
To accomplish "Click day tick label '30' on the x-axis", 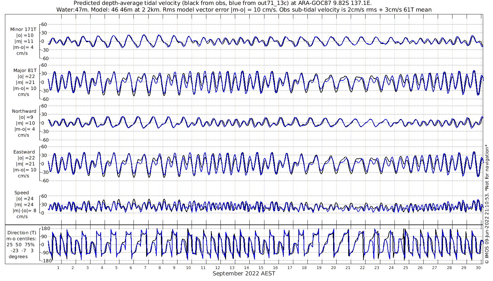I will pos(478,268).
